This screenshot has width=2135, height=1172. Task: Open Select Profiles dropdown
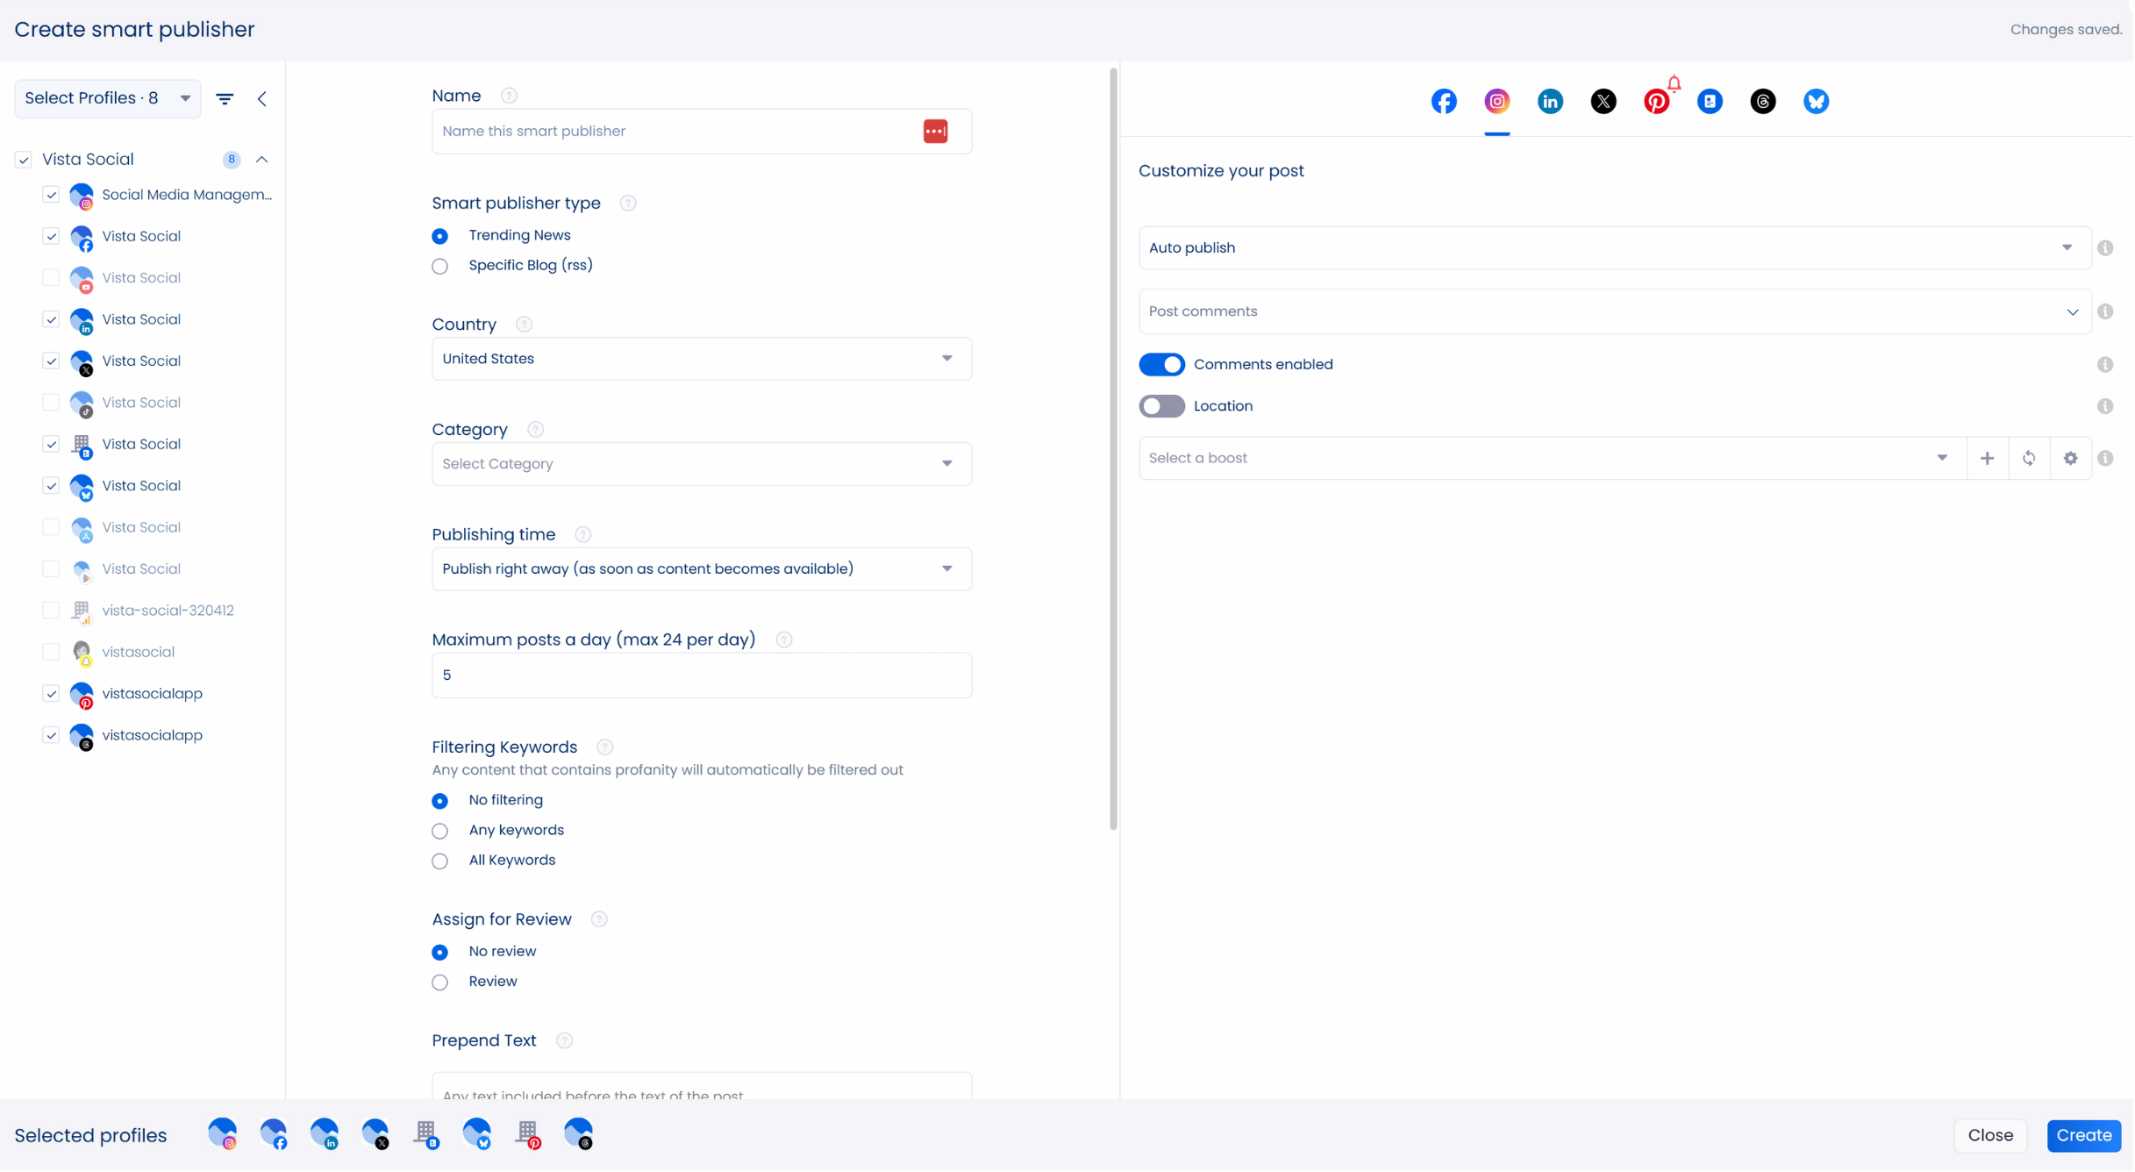(107, 98)
